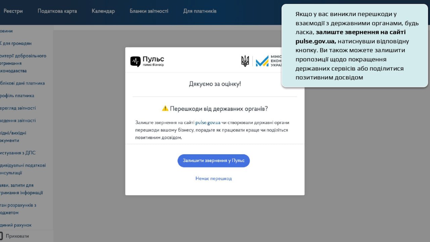Click the Ukrainian trident emblem icon
The image size is (430, 242).
tap(245, 61)
